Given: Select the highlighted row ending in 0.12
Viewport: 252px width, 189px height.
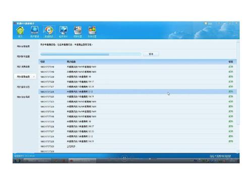Looking at the screenshot, I should coord(138,92).
